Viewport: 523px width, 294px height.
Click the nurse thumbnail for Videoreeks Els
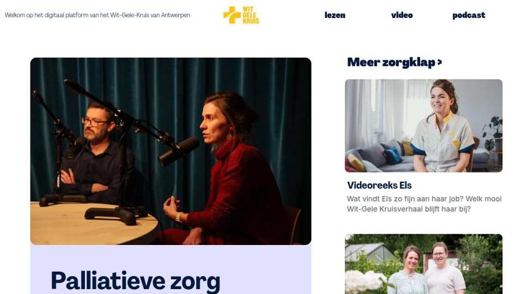coord(424,126)
